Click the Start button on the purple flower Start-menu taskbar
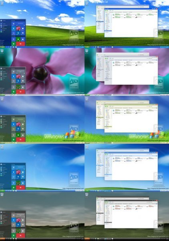The width and height of the screenshot is (169, 241). 2,95
